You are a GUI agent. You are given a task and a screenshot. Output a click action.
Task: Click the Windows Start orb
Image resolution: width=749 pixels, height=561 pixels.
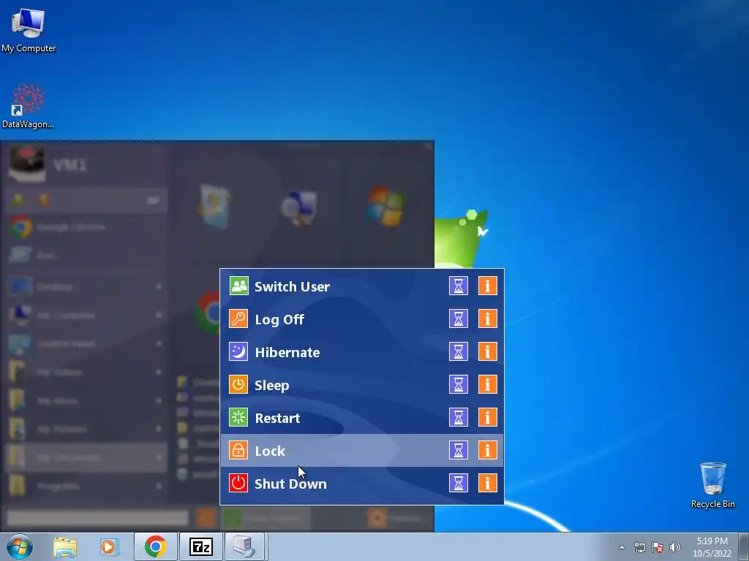click(x=20, y=546)
